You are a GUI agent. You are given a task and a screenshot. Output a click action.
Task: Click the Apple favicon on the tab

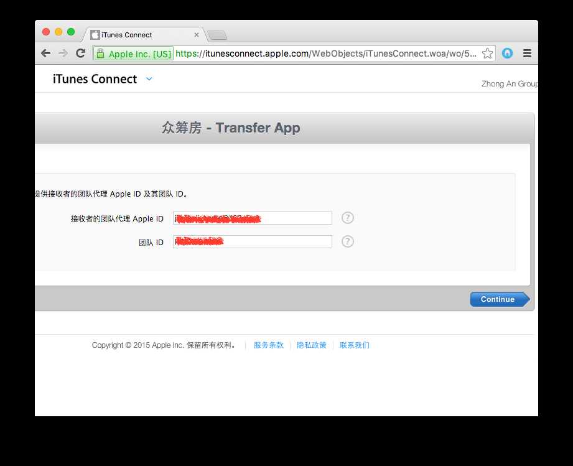pos(95,35)
